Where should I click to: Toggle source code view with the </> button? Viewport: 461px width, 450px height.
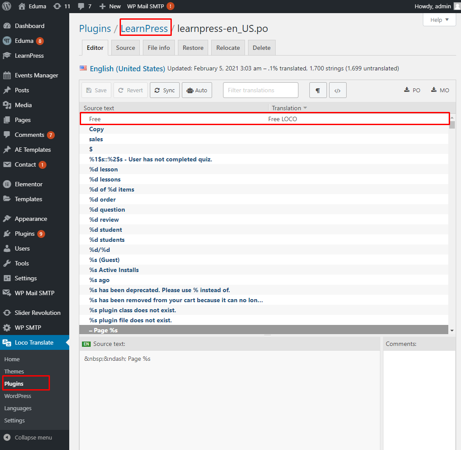pos(337,90)
